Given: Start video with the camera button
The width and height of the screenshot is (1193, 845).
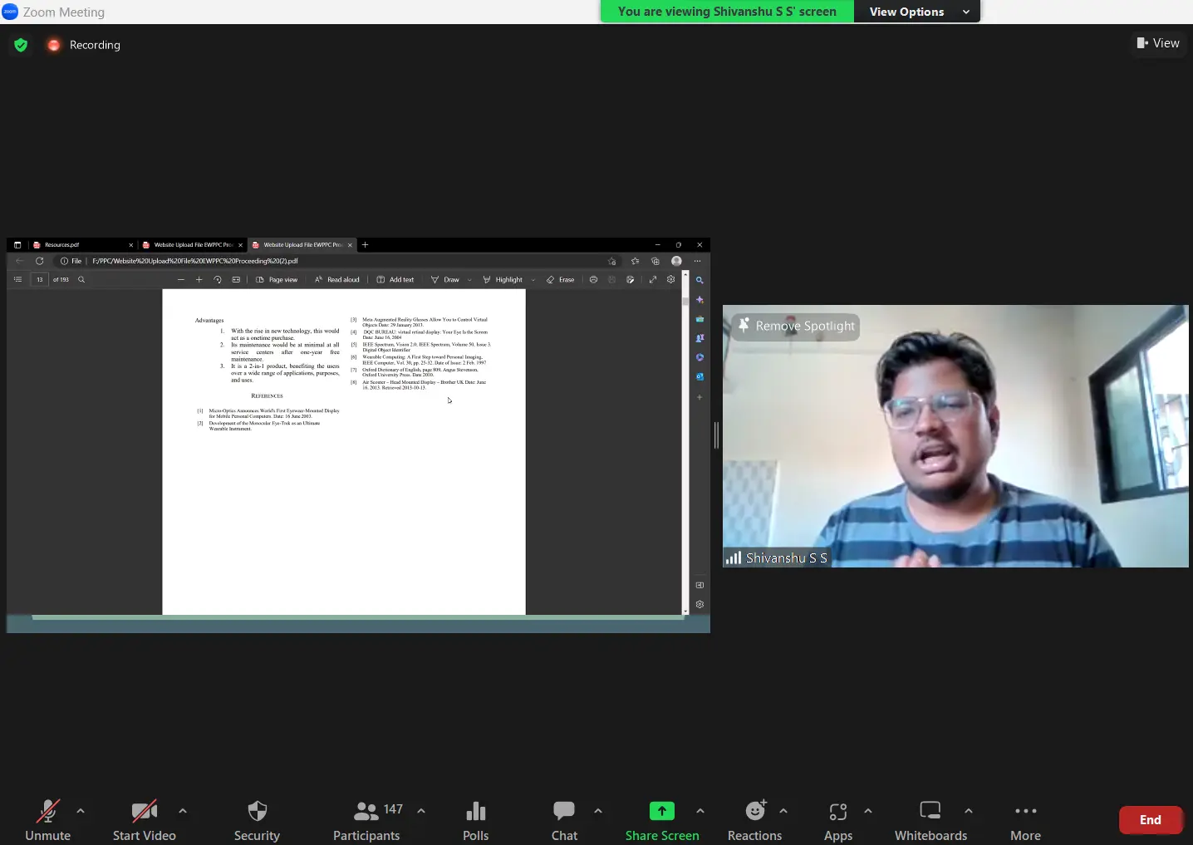Looking at the screenshot, I should 144,819.
